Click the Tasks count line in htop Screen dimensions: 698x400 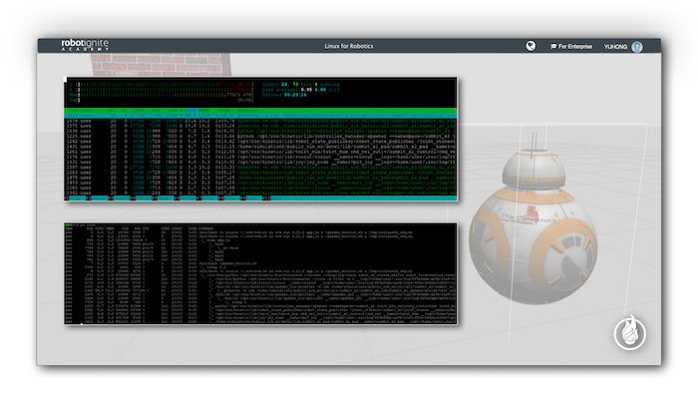[x=300, y=84]
